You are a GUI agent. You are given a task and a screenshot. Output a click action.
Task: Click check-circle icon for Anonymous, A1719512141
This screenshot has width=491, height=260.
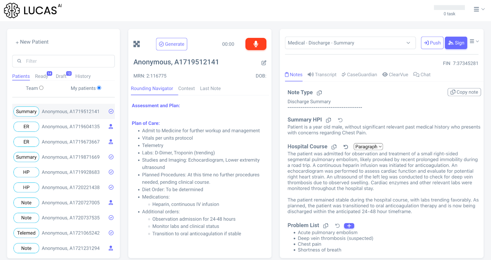(111, 111)
